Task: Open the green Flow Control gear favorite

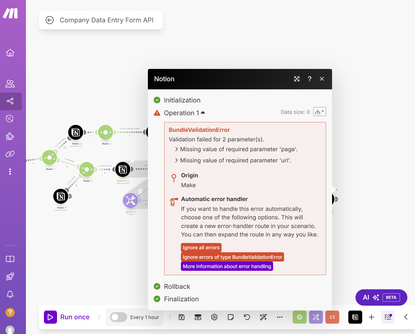Action: 300,317
